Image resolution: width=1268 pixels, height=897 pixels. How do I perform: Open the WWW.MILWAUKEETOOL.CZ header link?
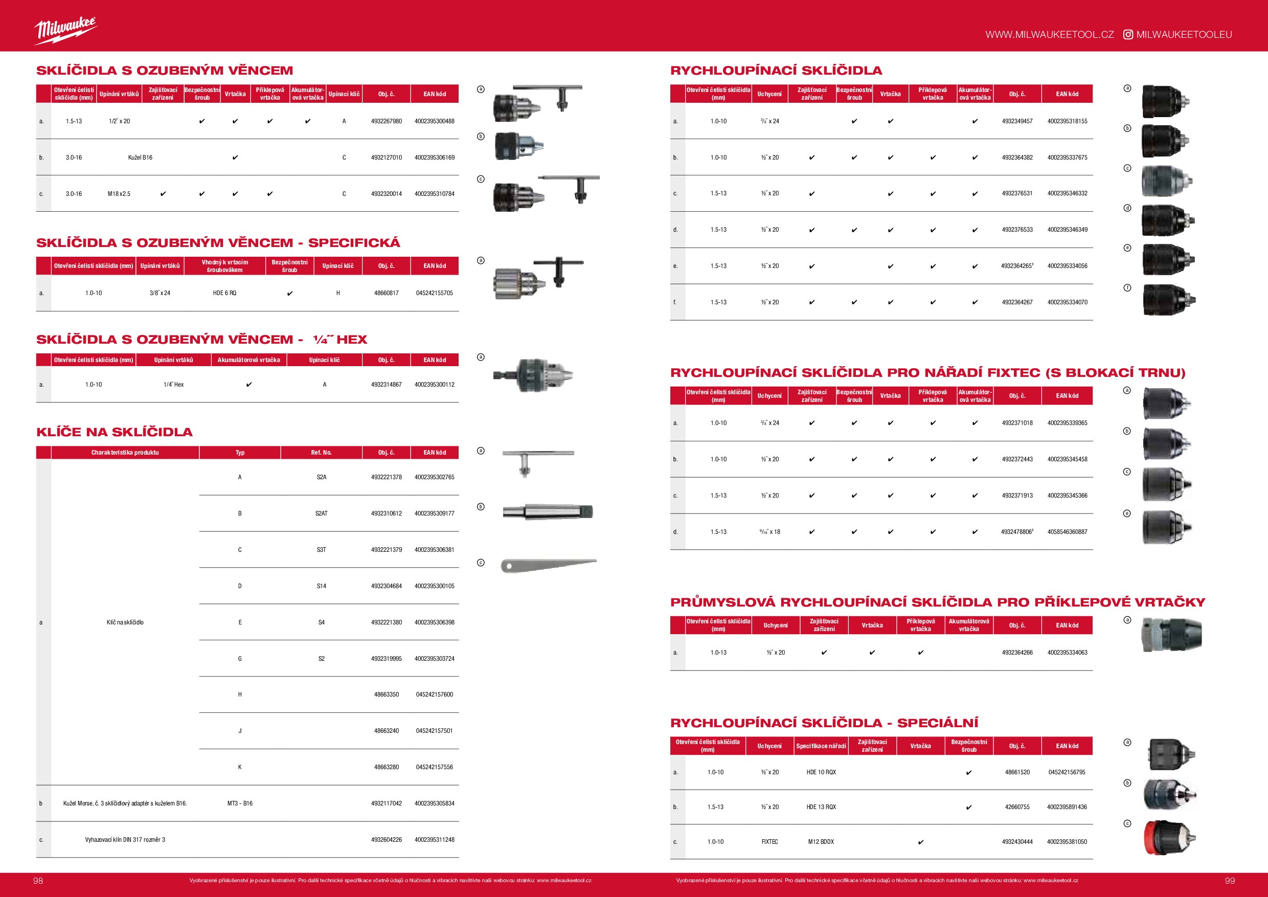pos(1049,34)
